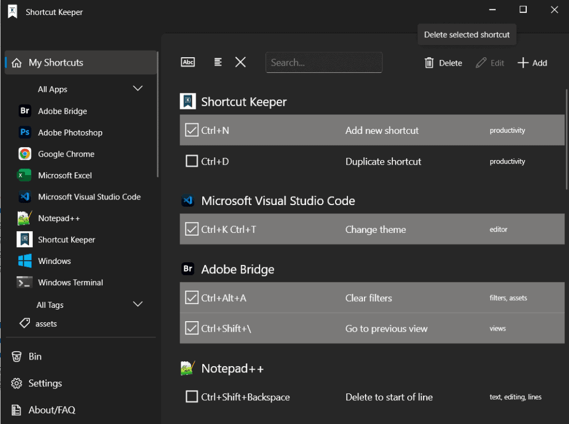Screen dimensions: 569x424
Task: Click the Visual Studio Code sidebar icon
Action: tap(24, 196)
